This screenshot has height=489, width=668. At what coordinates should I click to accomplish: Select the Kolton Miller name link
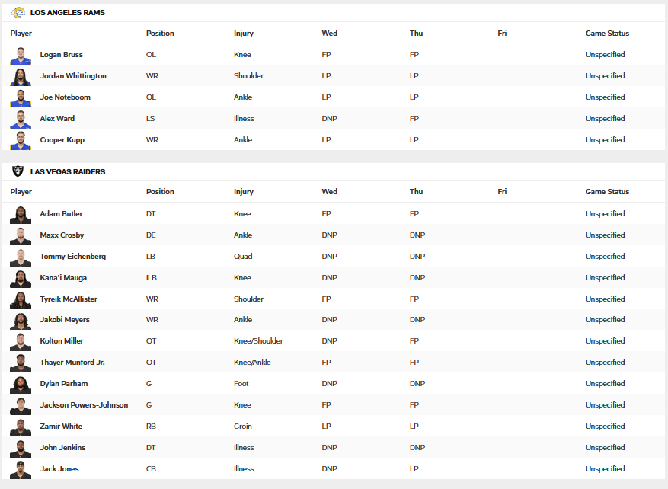coord(62,341)
